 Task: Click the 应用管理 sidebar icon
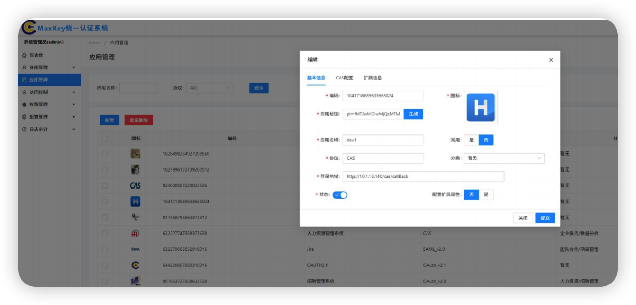(x=24, y=80)
